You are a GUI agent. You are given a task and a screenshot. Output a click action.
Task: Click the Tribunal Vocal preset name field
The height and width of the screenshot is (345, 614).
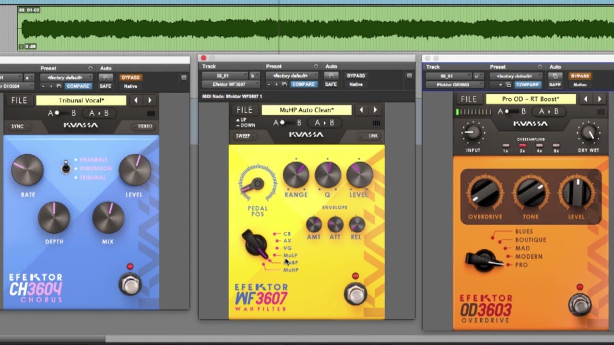pos(81,100)
